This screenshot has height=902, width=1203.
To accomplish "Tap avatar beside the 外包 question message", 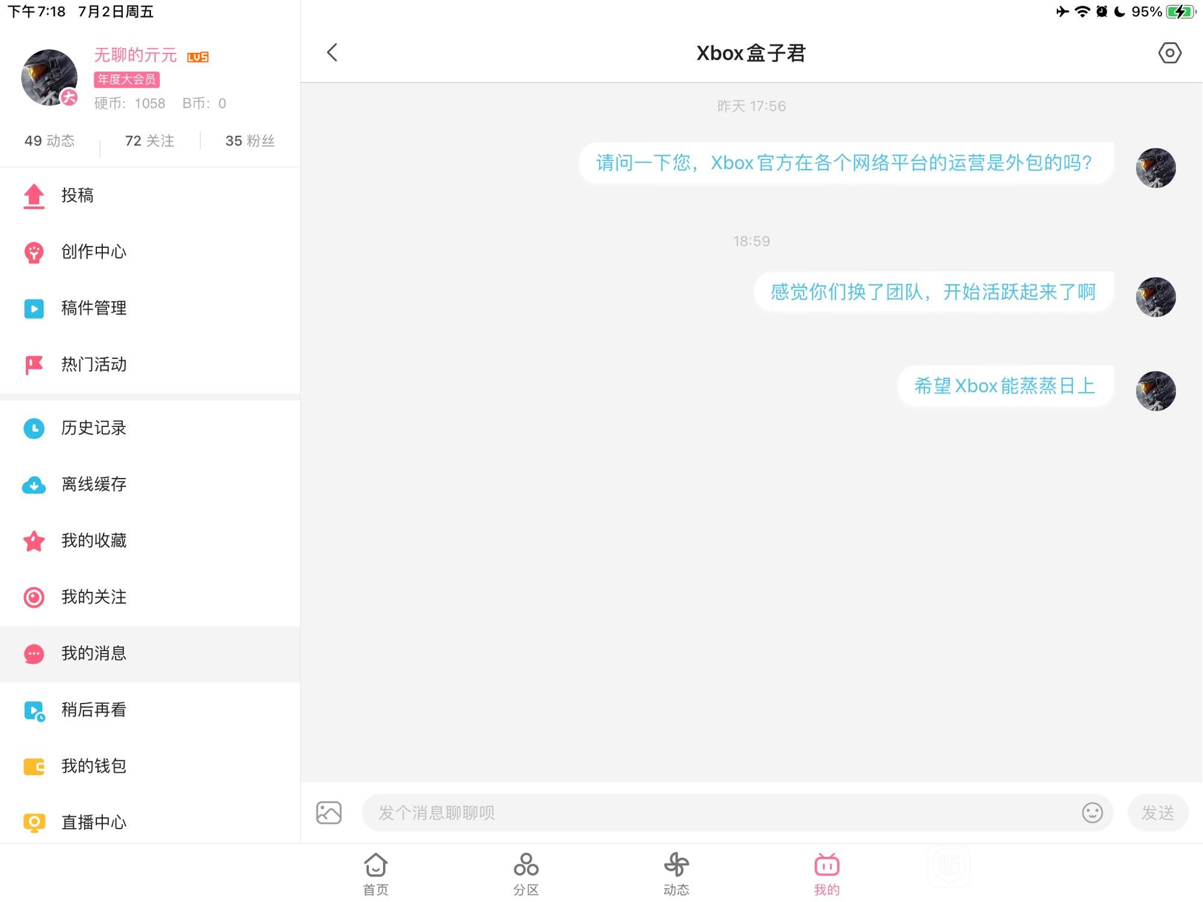I will (1155, 168).
